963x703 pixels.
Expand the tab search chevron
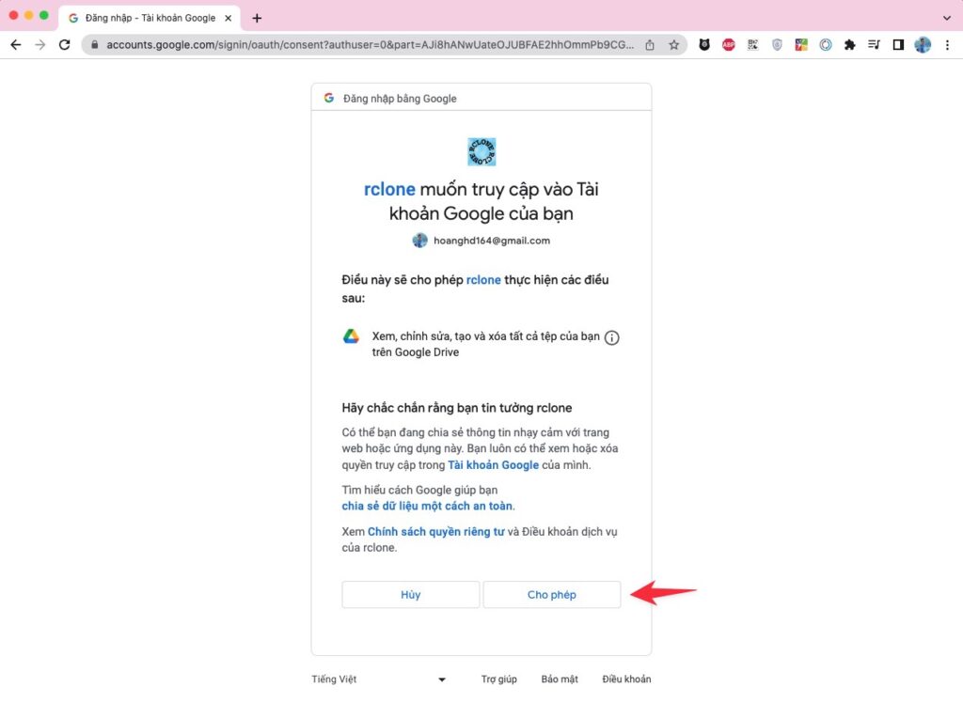coord(946,19)
